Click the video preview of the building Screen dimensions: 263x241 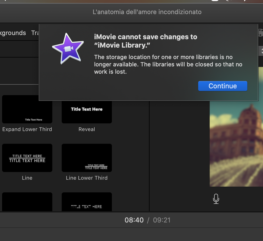tap(236, 144)
